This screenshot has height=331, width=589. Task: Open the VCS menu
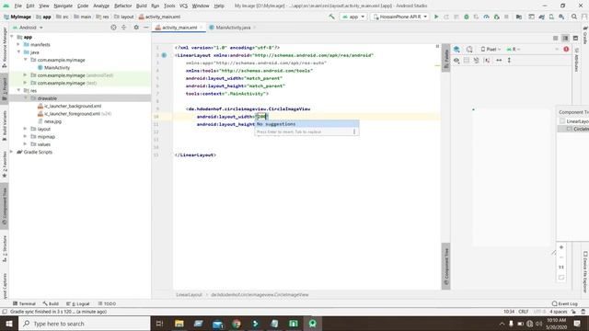click(x=183, y=6)
